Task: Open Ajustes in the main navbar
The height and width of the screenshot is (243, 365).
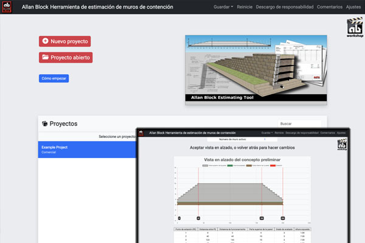Action: point(353,7)
